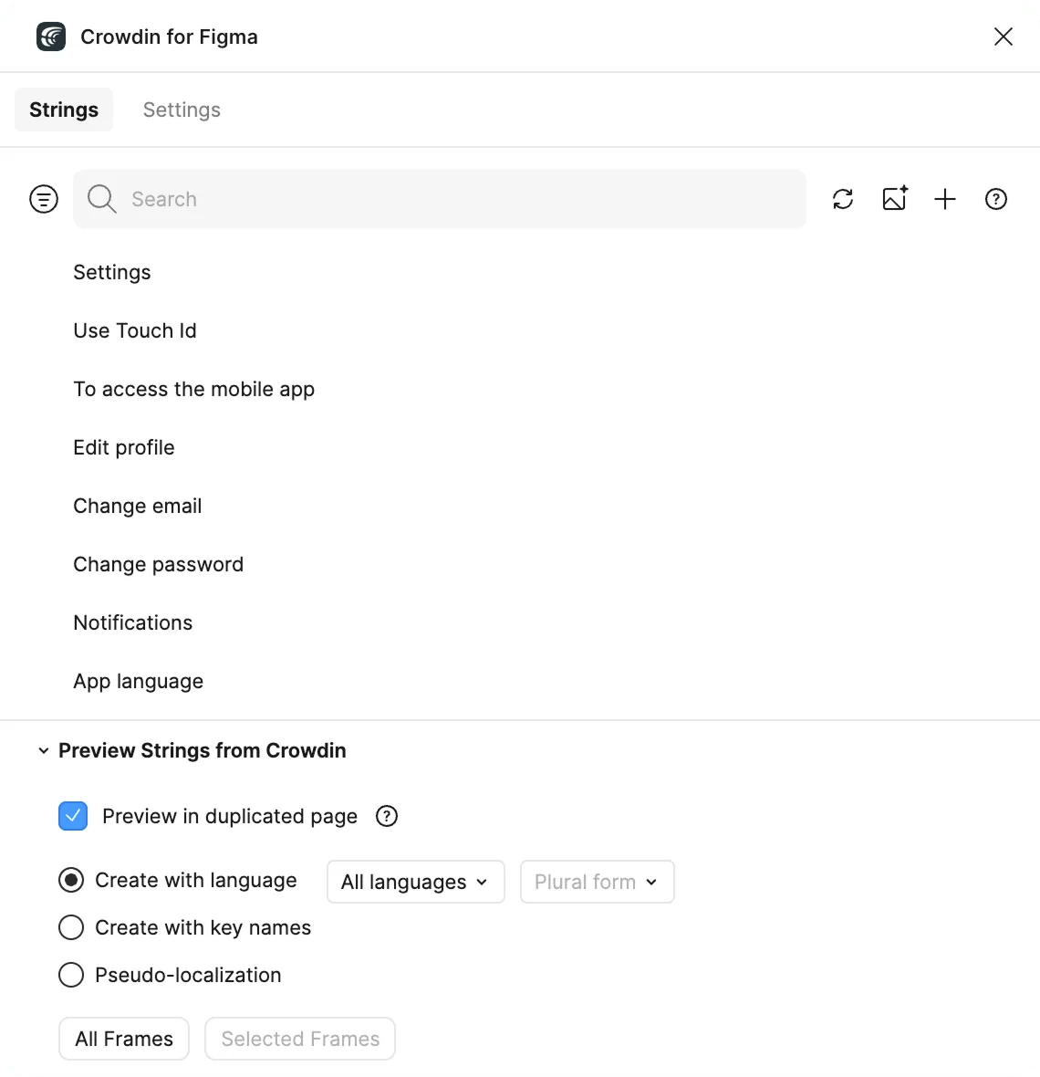Screen dimensions: 1040x1077
Task: Choose the Pseudo-localization option
Action: (71, 975)
